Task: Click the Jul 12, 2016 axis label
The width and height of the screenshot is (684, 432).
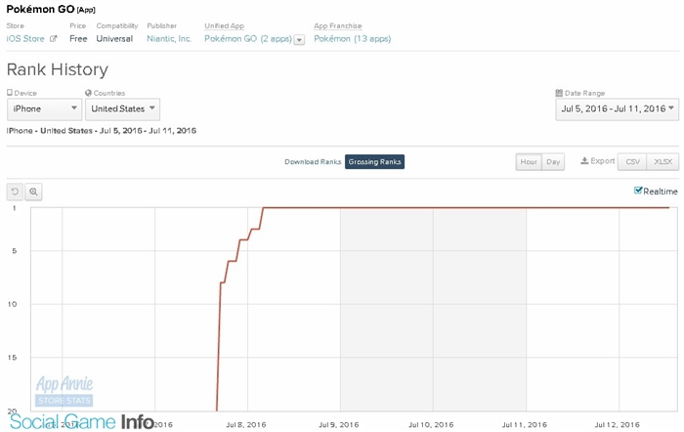Action: [x=618, y=424]
